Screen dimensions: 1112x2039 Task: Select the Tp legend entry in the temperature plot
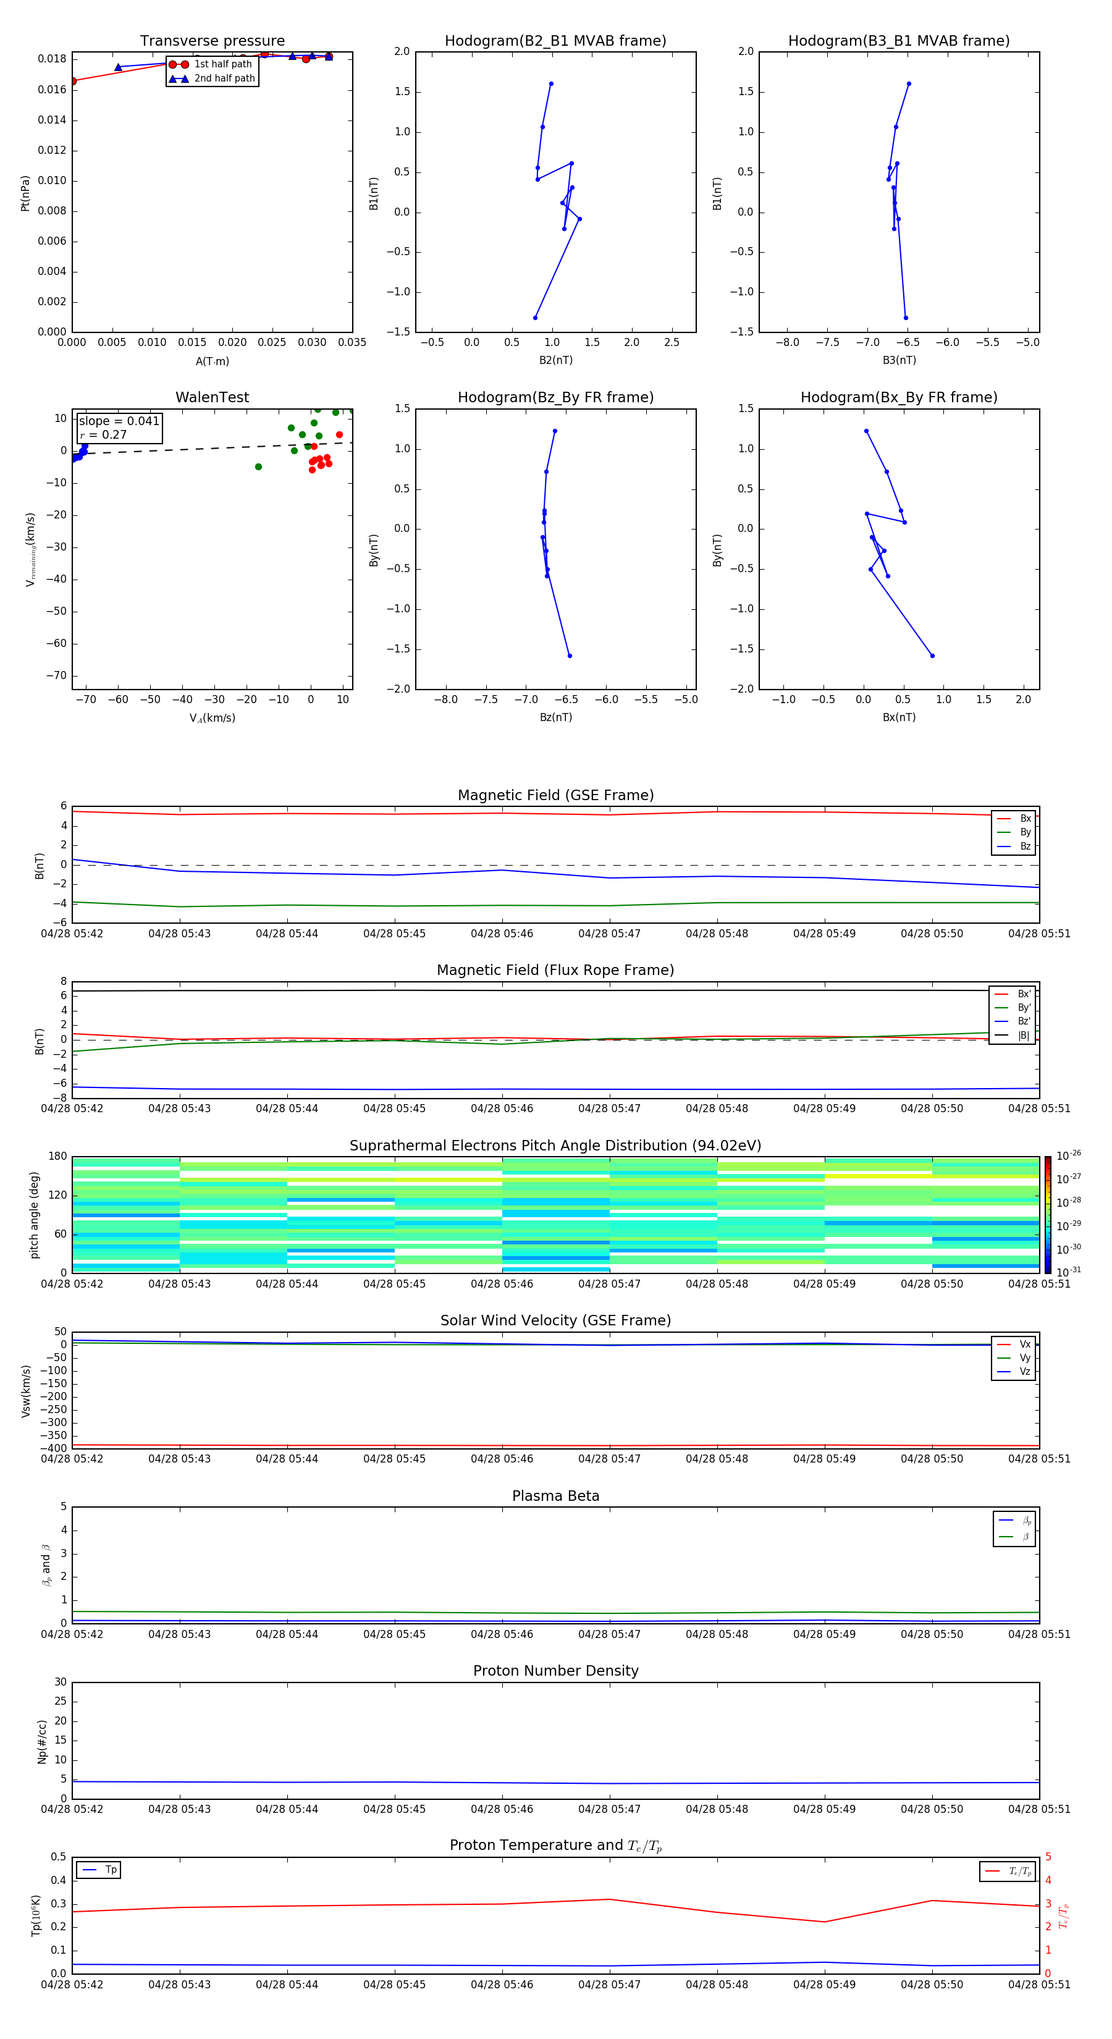pyautogui.click(x=99, y=1870)
